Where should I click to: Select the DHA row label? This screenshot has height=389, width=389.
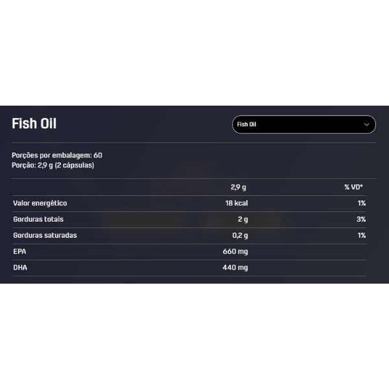tap(20, 267)
